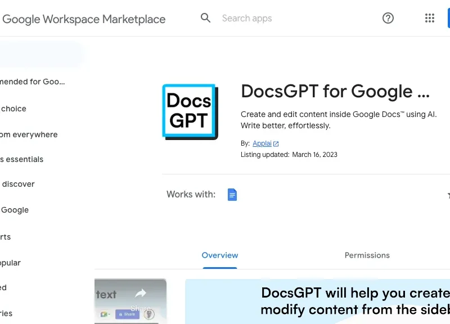Click the external link icon beside Applai
This screenshot has height=324, width=450.
tap(276, 143)
